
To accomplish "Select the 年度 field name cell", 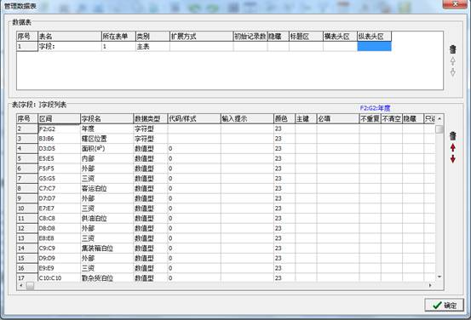I will (x=107, y=129).
